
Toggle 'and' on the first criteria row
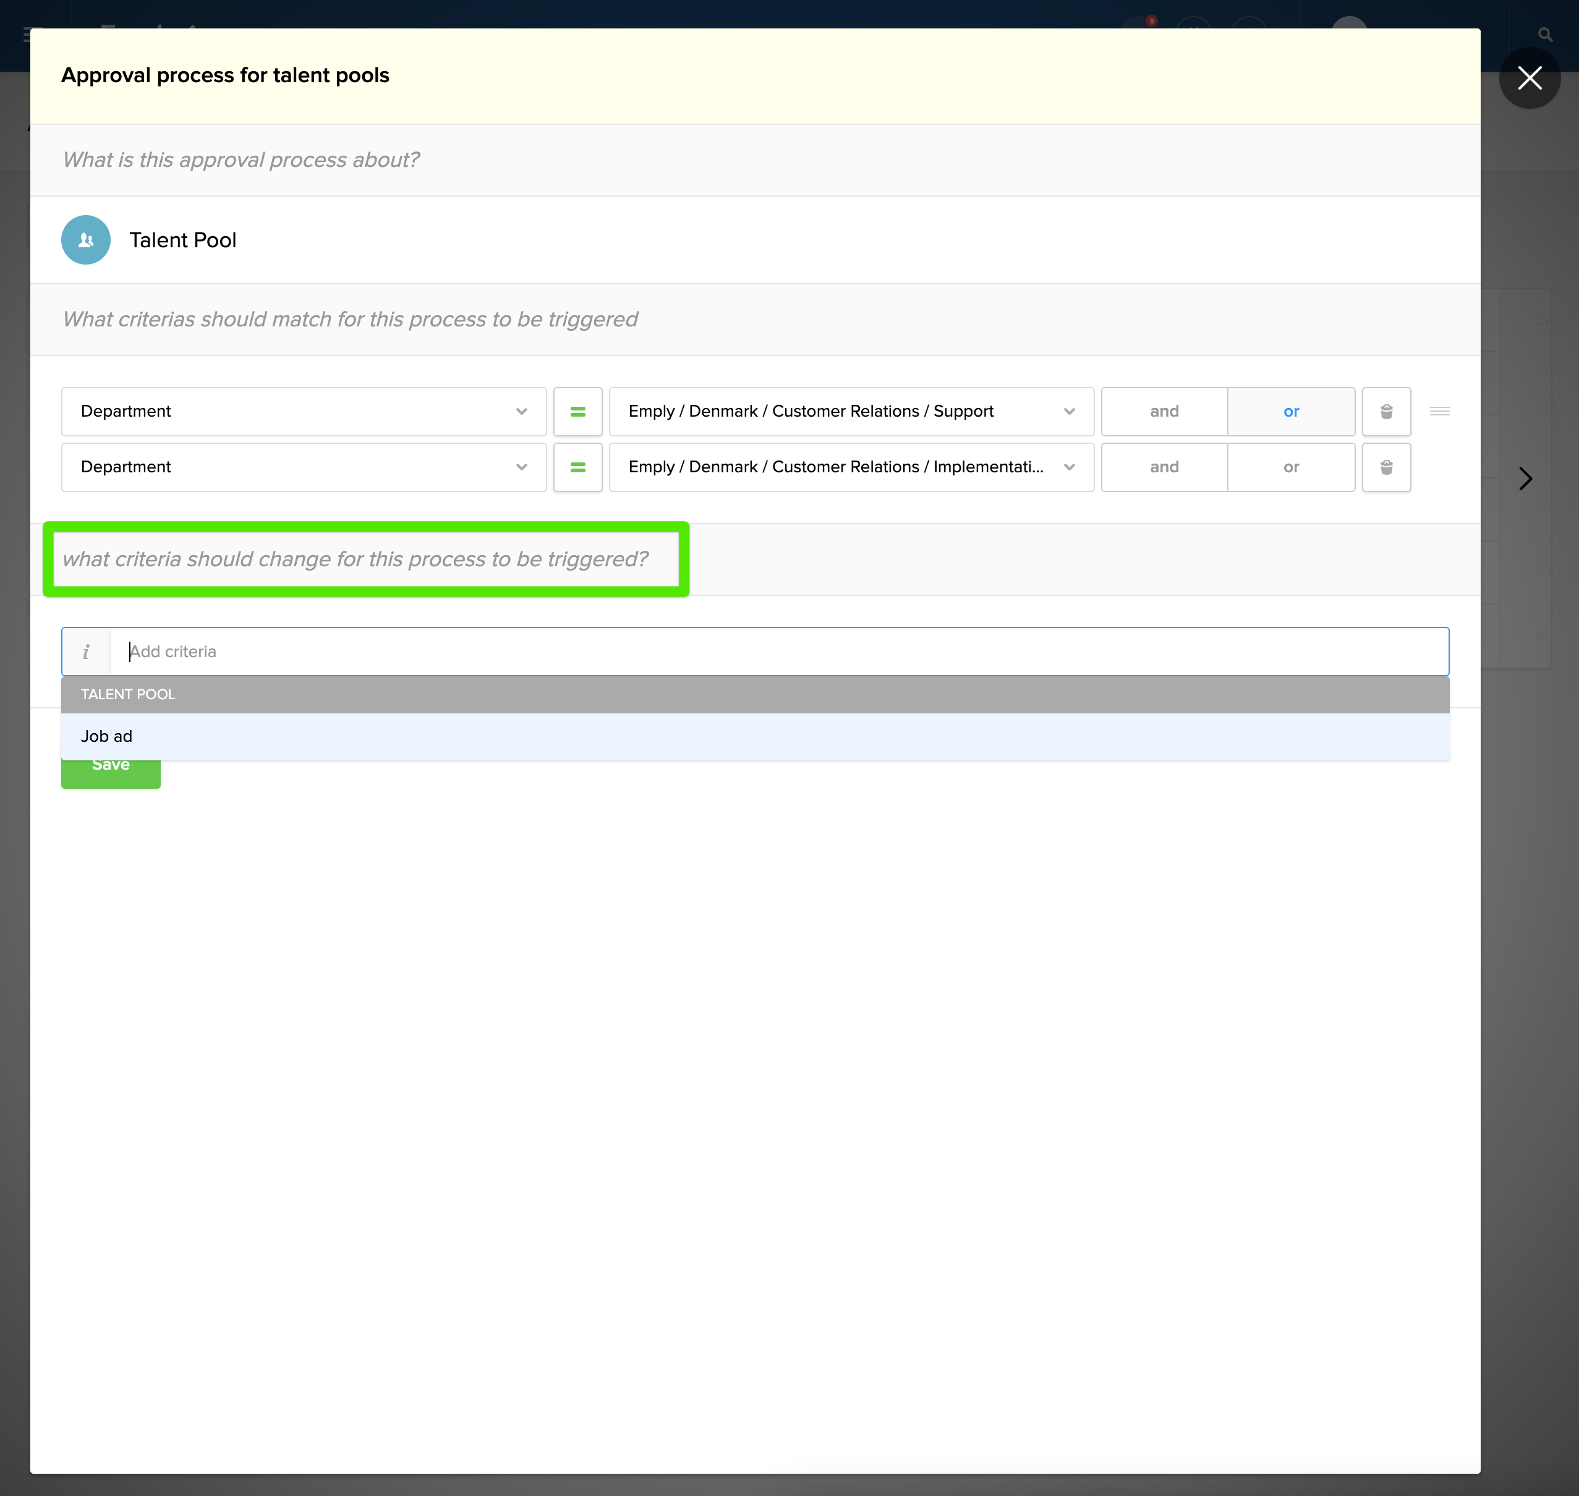tap(1164, 412)
